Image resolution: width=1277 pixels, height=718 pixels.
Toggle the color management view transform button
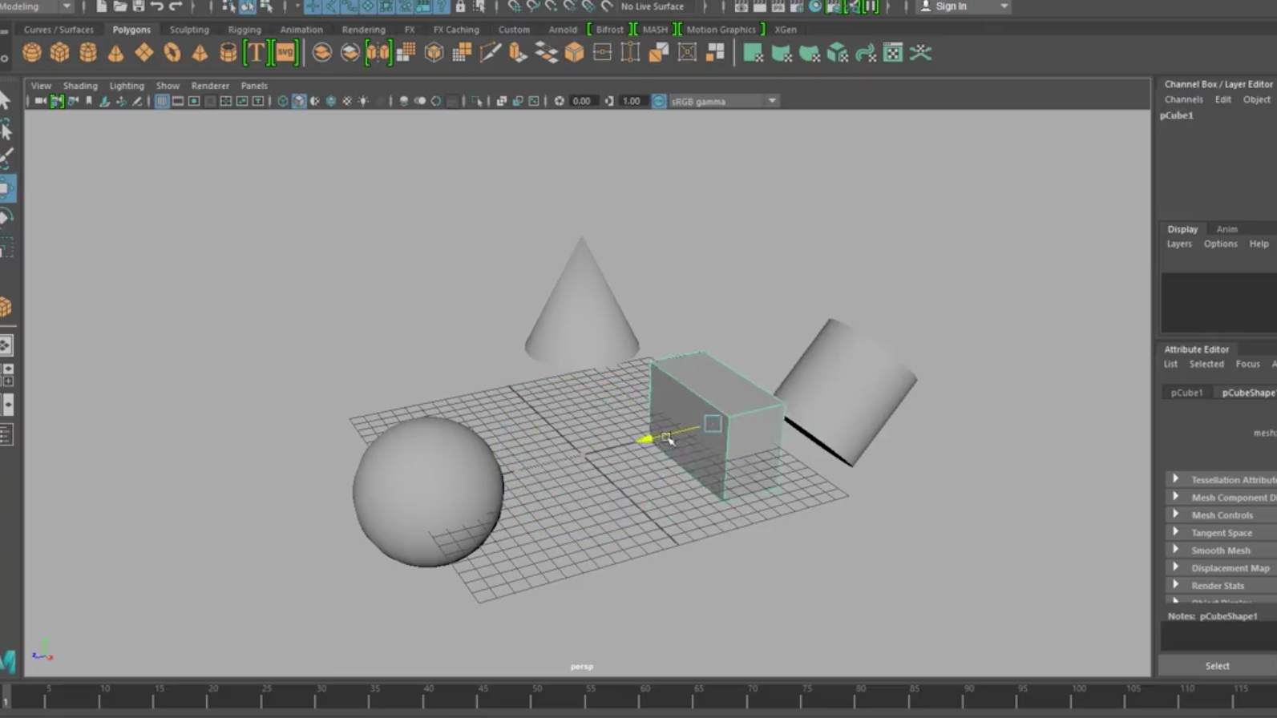(x=659, y=101)
